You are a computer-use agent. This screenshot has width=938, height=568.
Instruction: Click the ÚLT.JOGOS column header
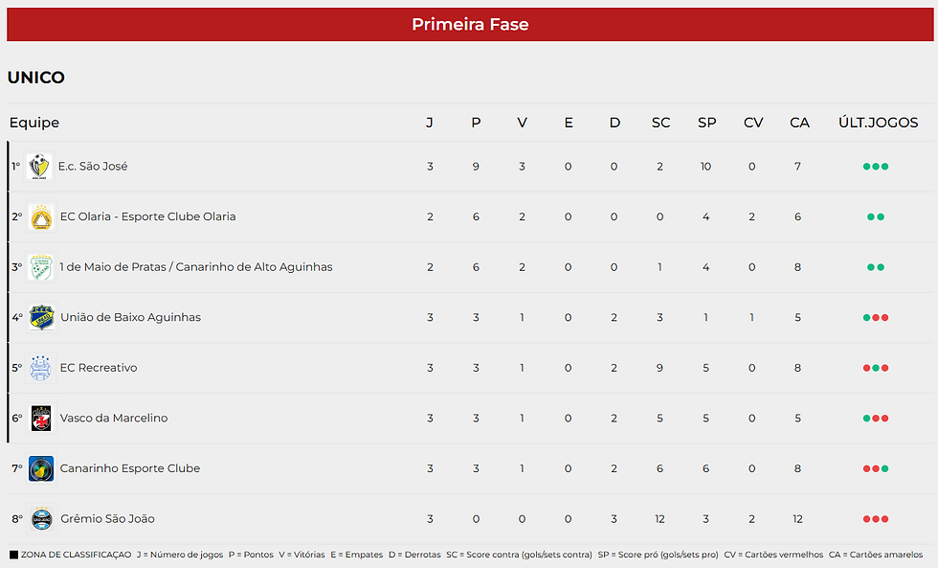pos(878,123)
